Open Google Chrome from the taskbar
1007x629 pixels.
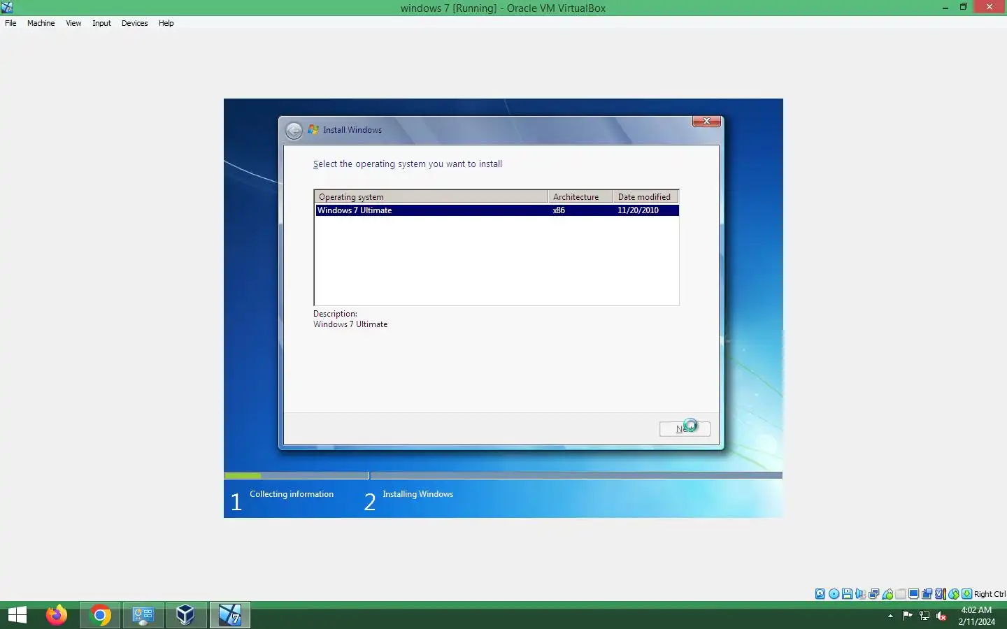[100, 615]
